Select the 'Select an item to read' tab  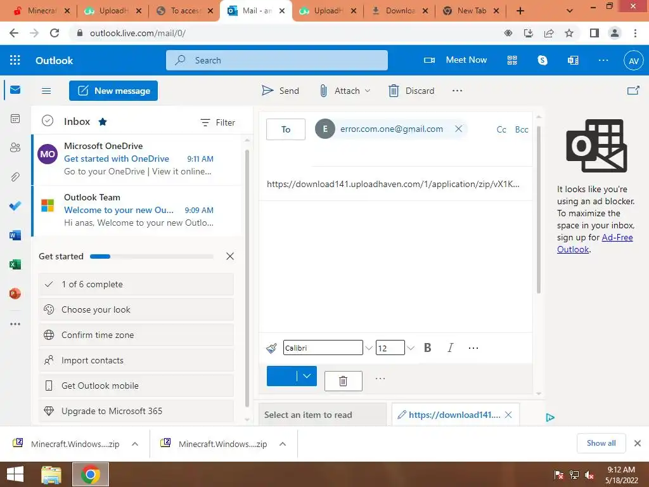coord(323,415)
